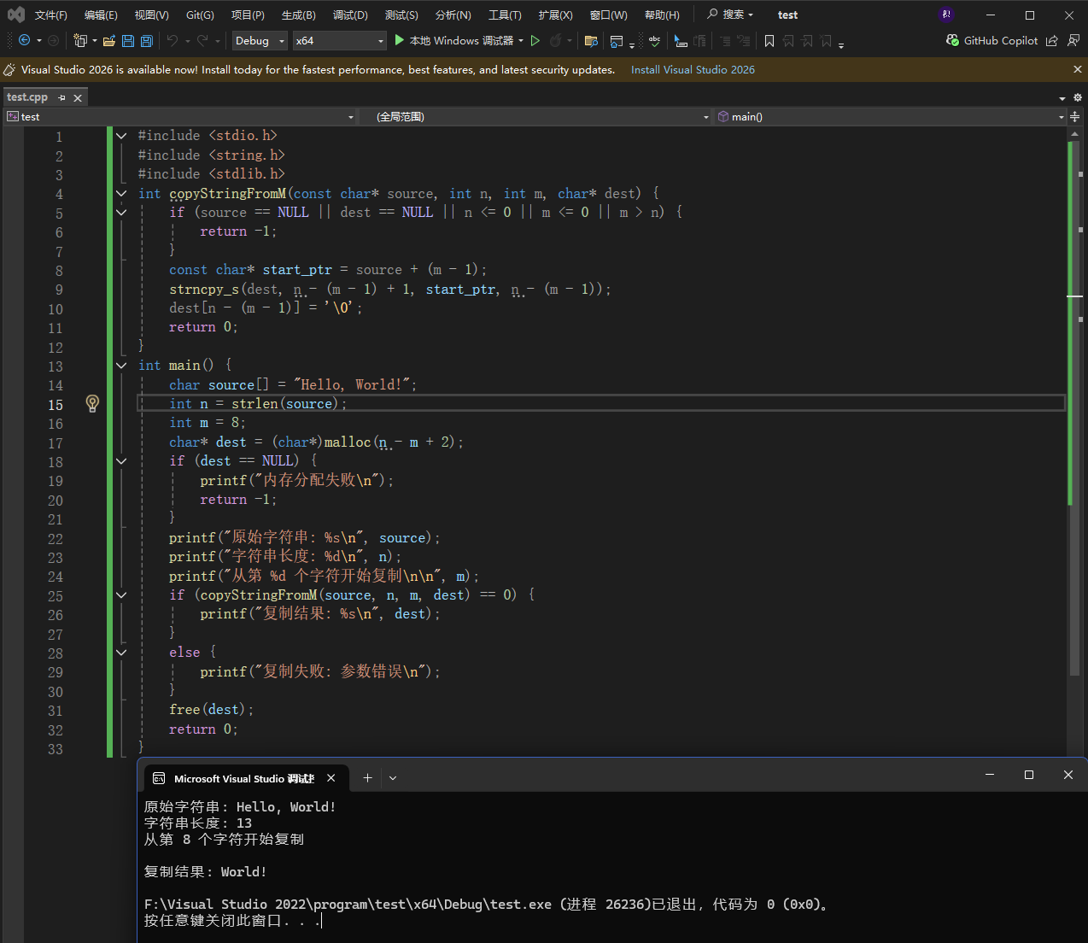Open the x64 platform dropdown
The image size is (1088, 943).
339,40
